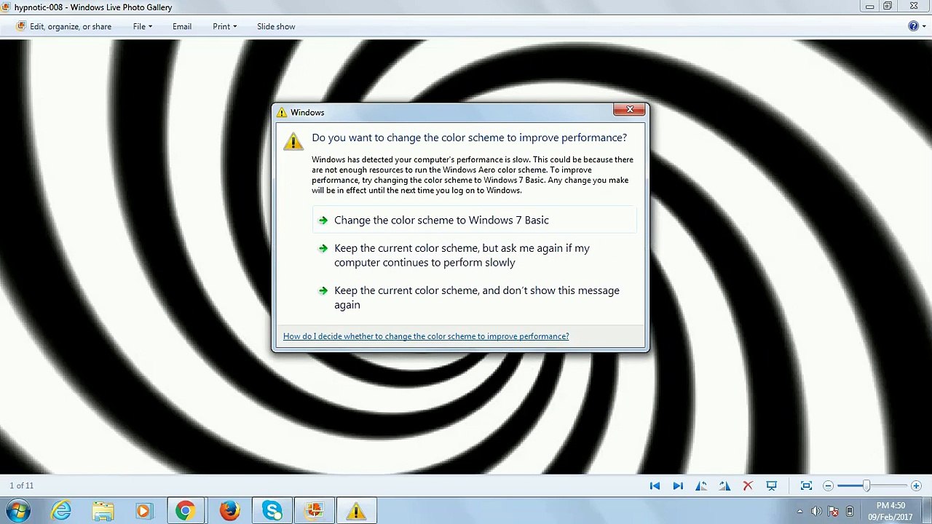Launch Internet Explorer from the taskbar
Viewport: 932px width, 524px height.
click(x=61, y=511)
